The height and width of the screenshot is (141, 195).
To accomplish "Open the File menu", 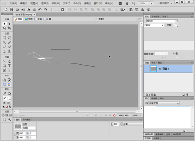I will pyautogui.click(x=13, y=4).
